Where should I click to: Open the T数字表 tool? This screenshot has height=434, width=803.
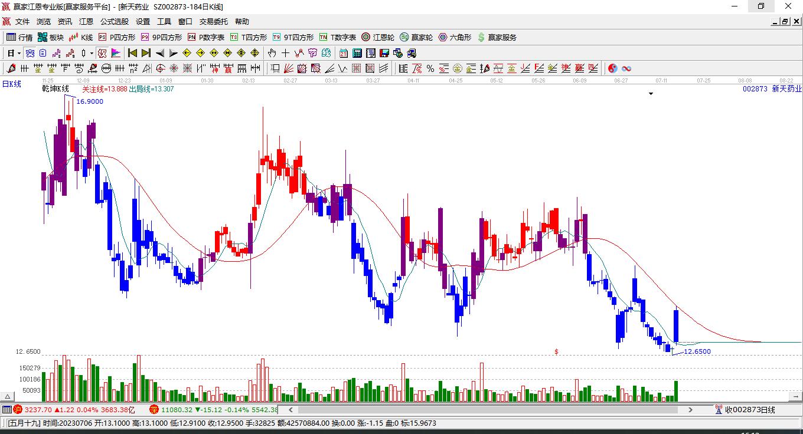[x=337, y=37]
